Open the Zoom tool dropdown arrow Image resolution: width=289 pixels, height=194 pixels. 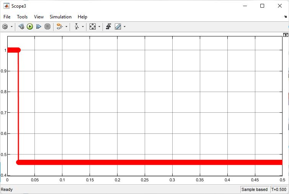coord(83,26)
